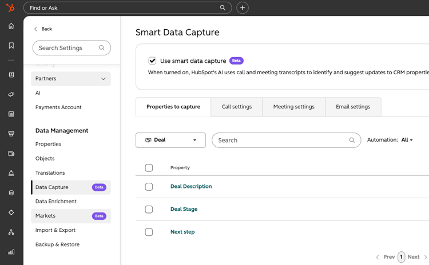The image size is (429, 265).
Task: Open the Marketing megaphone icon
Action: click(x=11, y=94)
